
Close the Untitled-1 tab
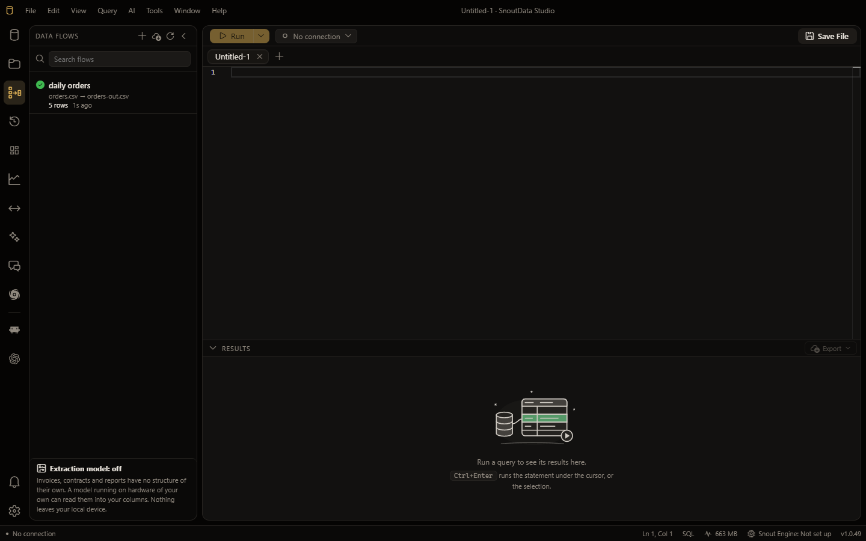click(260, 57)
